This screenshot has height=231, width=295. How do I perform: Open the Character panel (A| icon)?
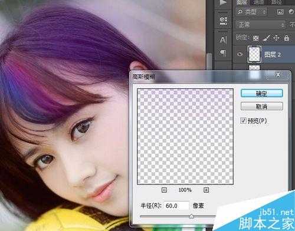point(223,40)
